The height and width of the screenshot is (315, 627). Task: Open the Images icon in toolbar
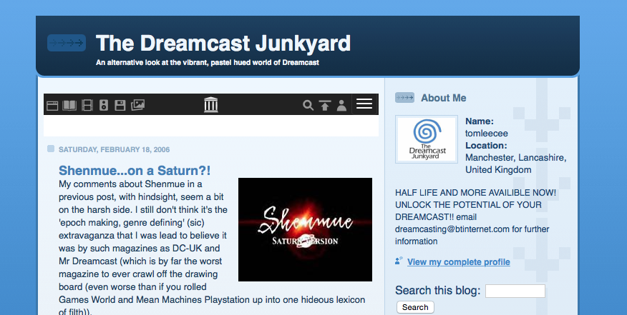(137, 105)
